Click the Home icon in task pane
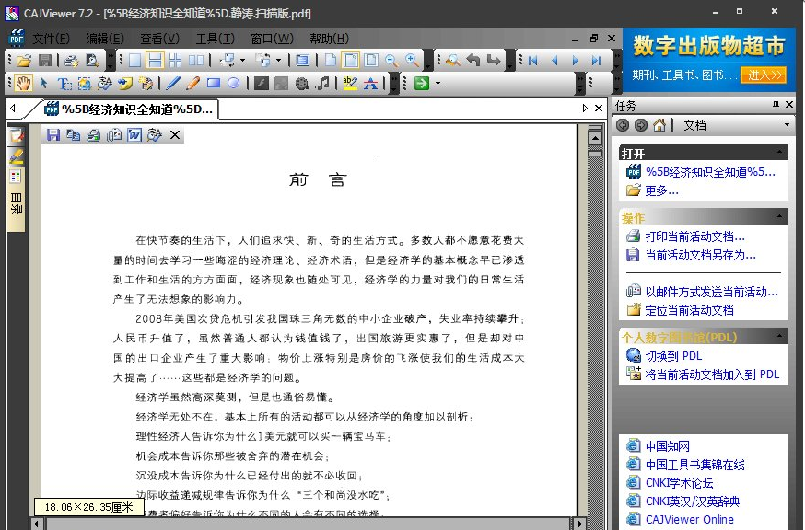This screenshot has width=805, height=530. [659, 125]
